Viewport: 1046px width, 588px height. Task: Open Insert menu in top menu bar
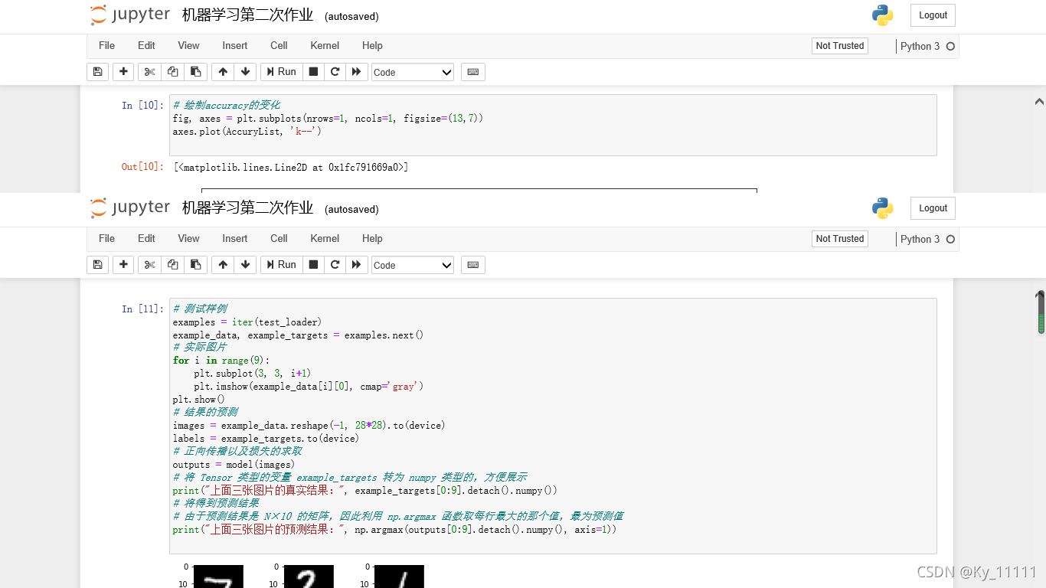point(235,46)
